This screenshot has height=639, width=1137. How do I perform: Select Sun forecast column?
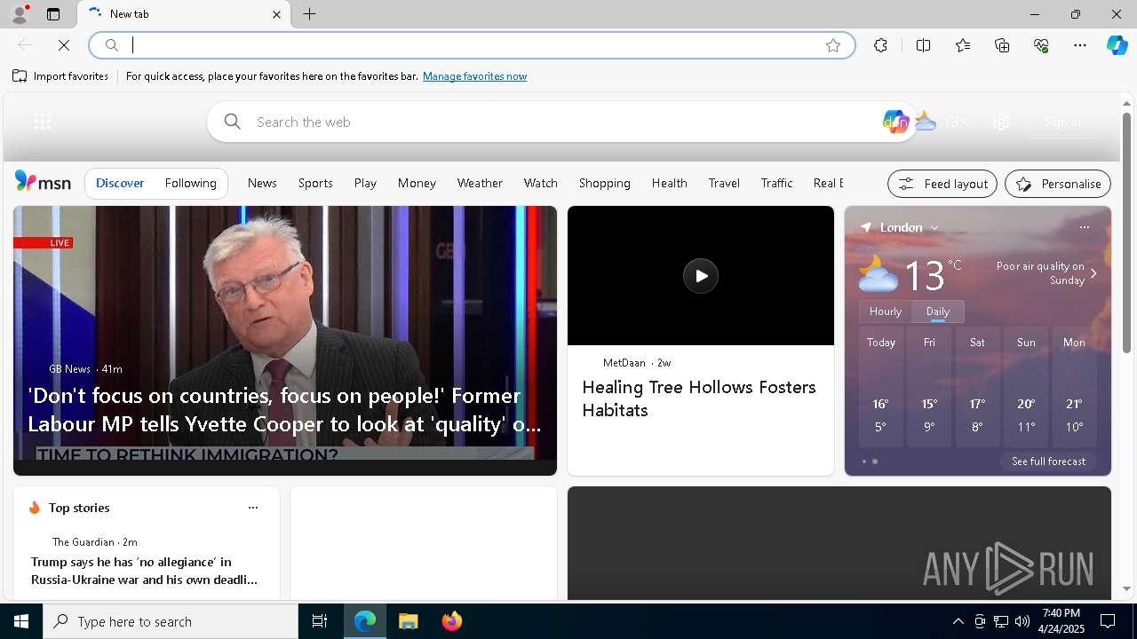click(x=1026, y=386)
